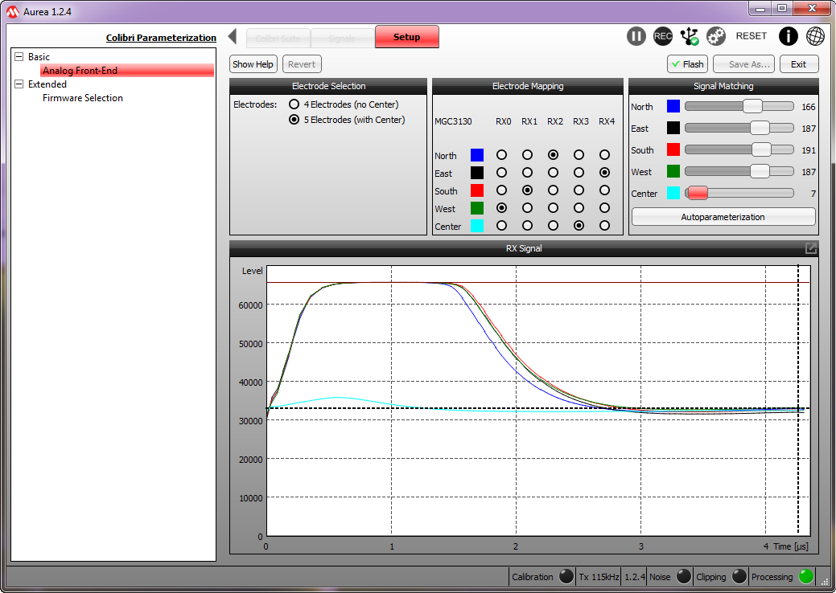Screen dimensions: 836x593
Task: Click the left arrow beside tabs
Action: click(x=233, y=36)
